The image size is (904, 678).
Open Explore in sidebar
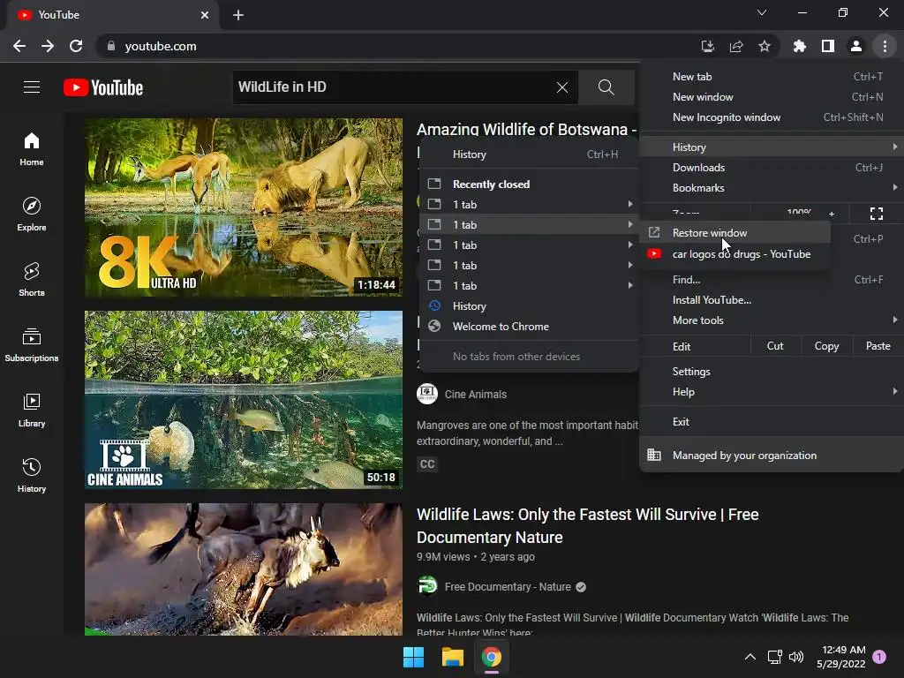[x=32, y=214]
